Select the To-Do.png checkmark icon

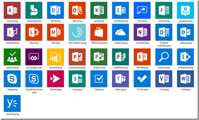pos(142,79)
